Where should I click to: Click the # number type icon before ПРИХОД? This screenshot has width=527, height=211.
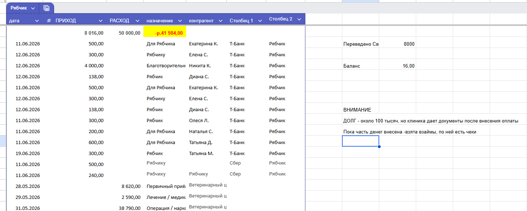(49, 21)
